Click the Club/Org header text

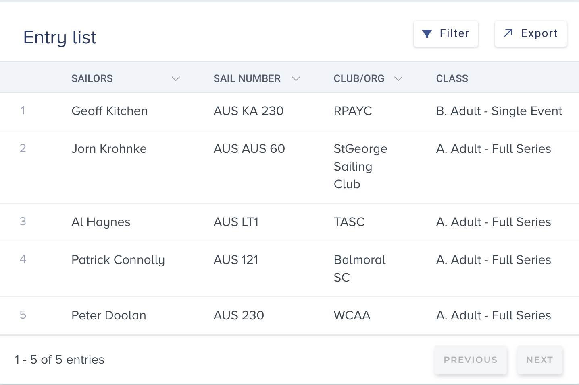tap(359, 79)
